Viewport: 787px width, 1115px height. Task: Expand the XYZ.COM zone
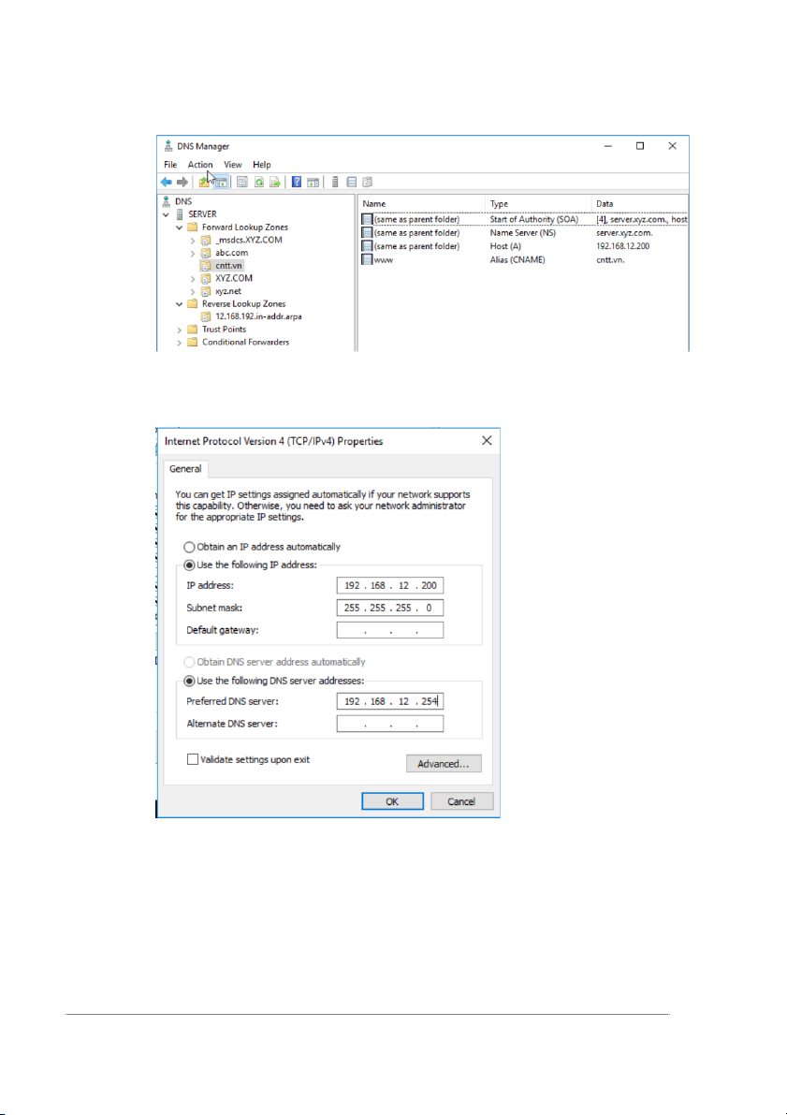[193, 279]
